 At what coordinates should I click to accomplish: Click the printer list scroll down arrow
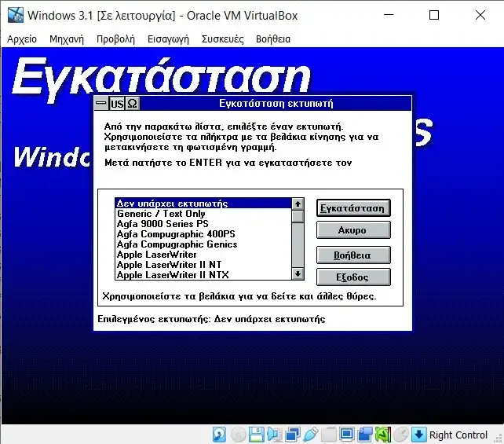[298, 273]
